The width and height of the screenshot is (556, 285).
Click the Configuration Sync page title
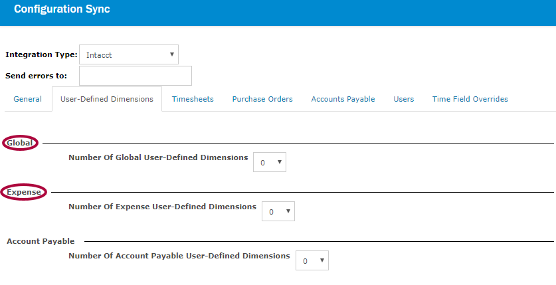(62, 9)
